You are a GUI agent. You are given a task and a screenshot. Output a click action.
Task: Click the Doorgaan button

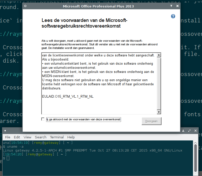[151, 121]
